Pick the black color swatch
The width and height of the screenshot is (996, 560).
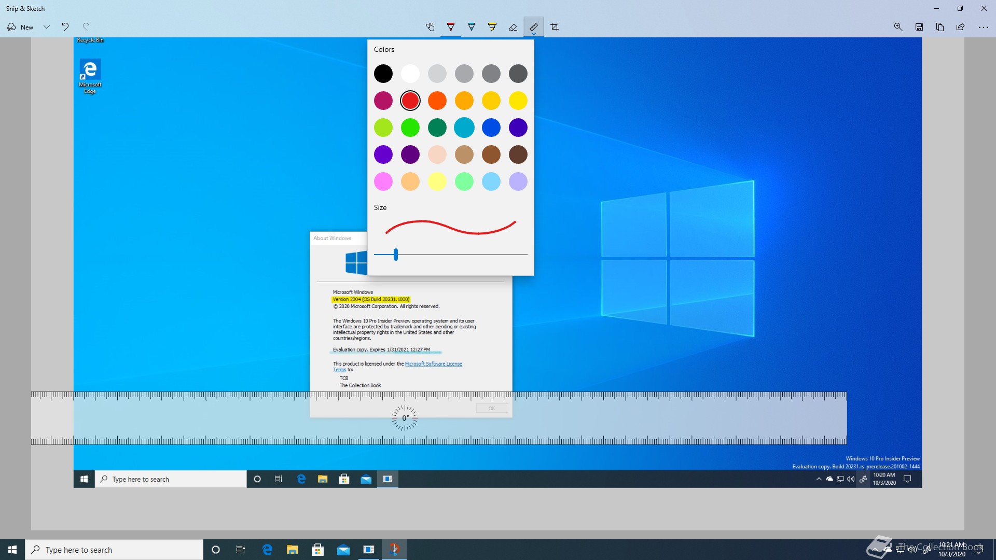(x=383, y=74)
